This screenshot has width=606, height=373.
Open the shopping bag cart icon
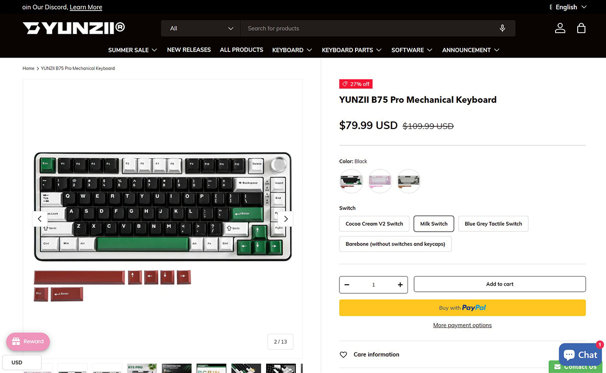click(x=581, y=28)
